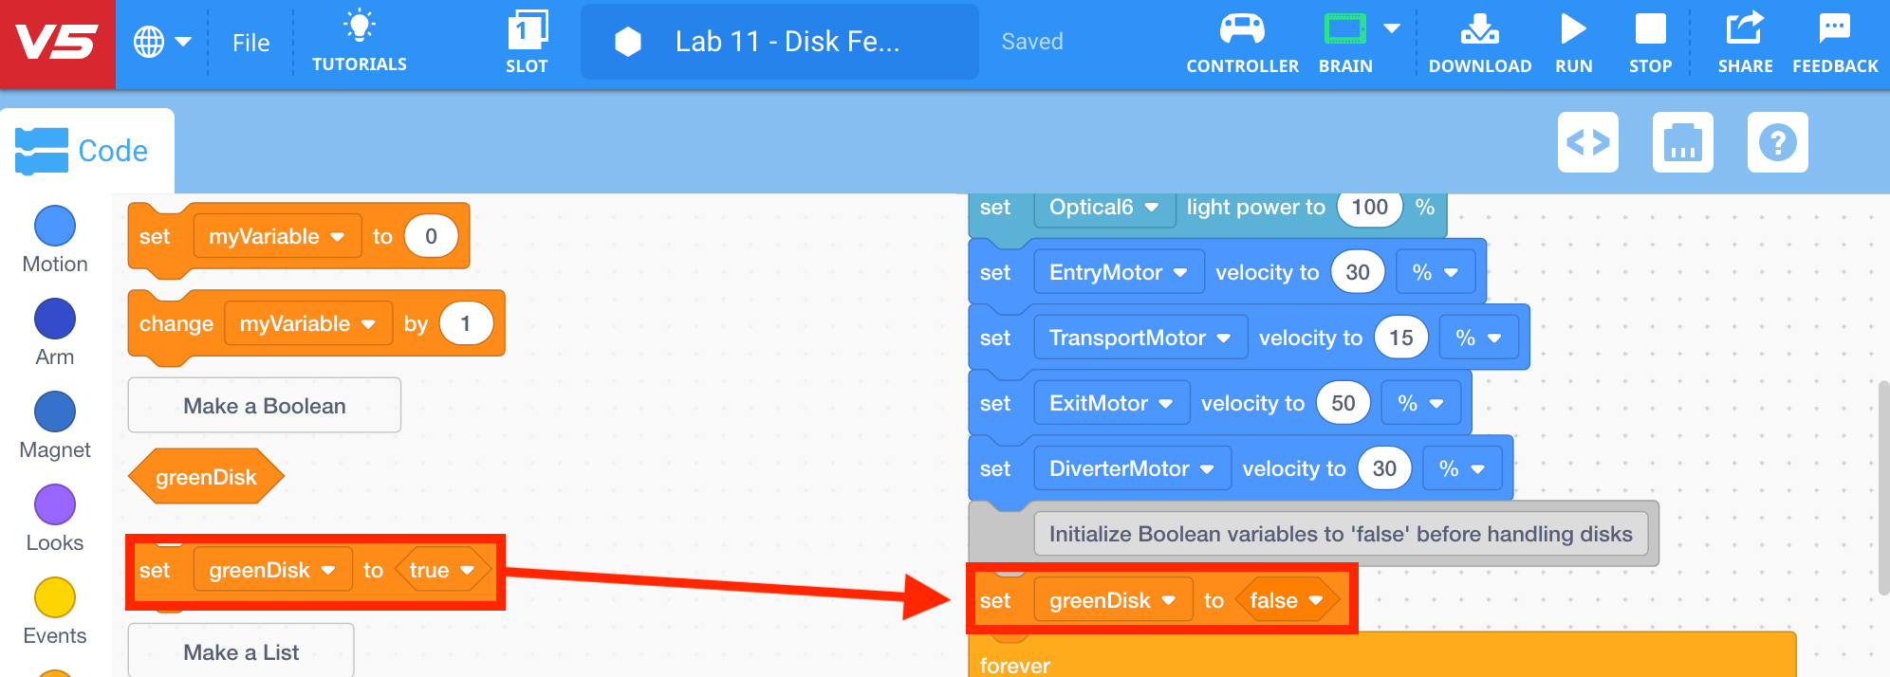Click Make a List button
The height and width of the screenshot is (677, 1890).
241,651
